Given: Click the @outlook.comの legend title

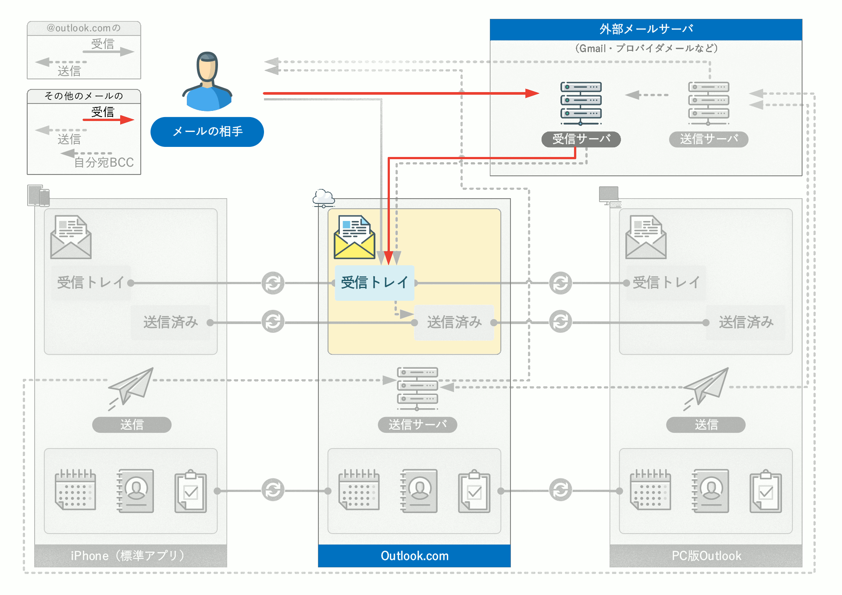Looking at the screenshot, I should pyautogui.click(x=84, y=28).
